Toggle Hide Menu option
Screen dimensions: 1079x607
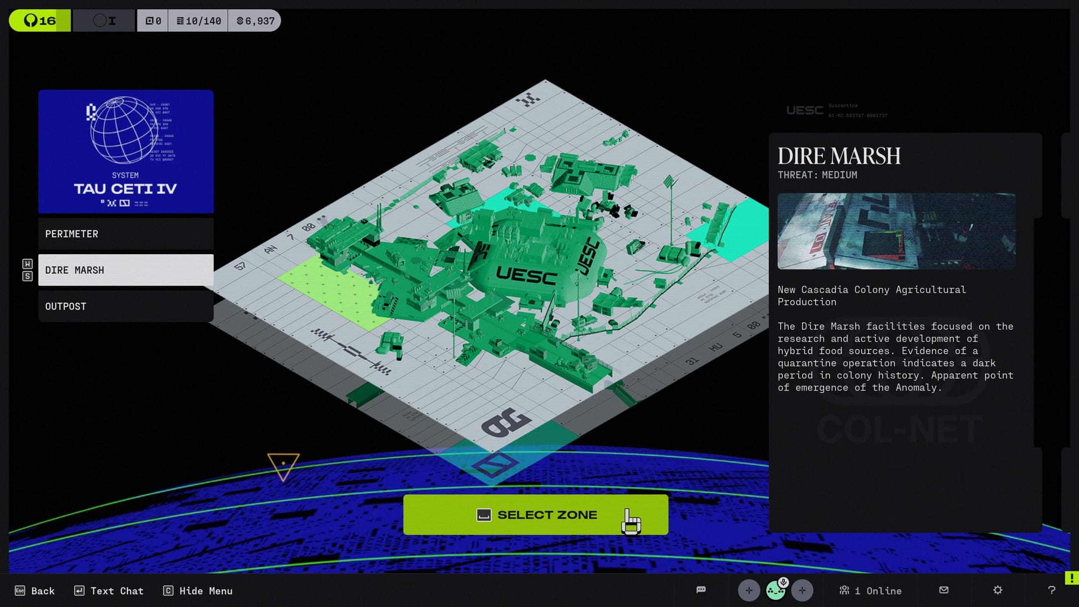198,591
